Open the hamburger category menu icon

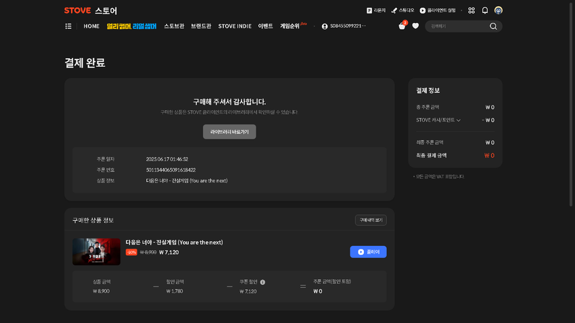(68, 26)
